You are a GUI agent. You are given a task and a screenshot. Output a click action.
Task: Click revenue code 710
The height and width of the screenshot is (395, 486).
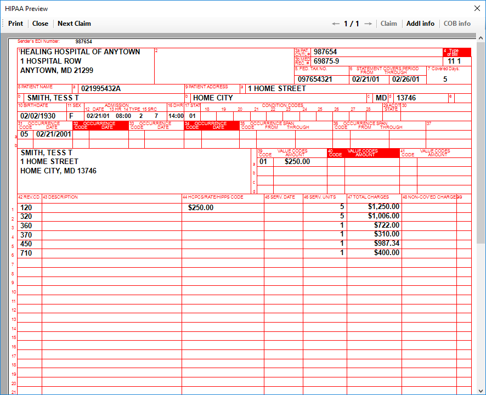26,253
